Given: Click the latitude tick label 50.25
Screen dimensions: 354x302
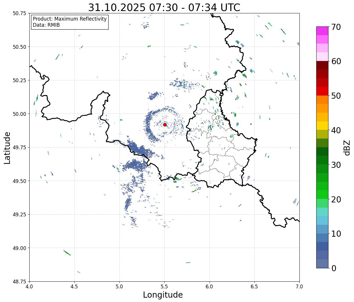Looking at the screenshot, I should (x=19, y=80).
